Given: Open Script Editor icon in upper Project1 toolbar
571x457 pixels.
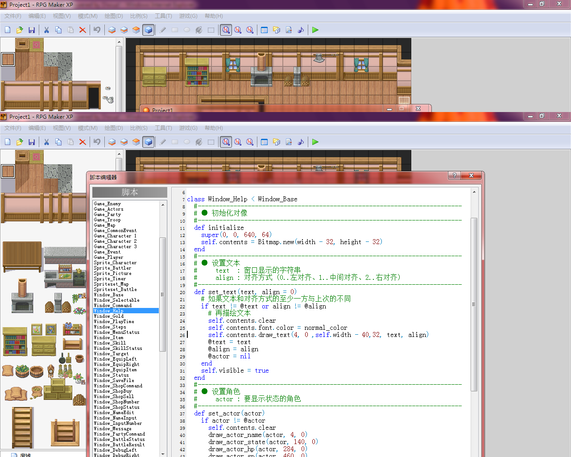Looking at the screenshot, I should 289,30.
